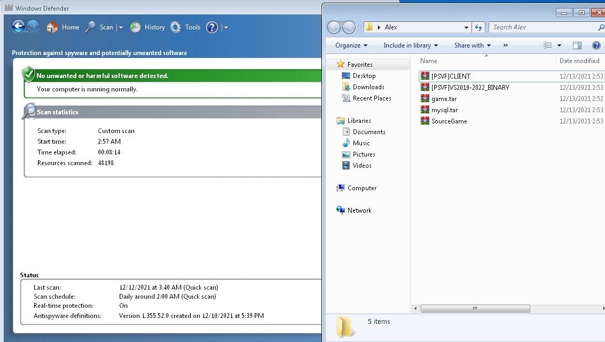Change your view icon in Explorer
The height and width of the screenshot is (342, 605).
point(547,45)
